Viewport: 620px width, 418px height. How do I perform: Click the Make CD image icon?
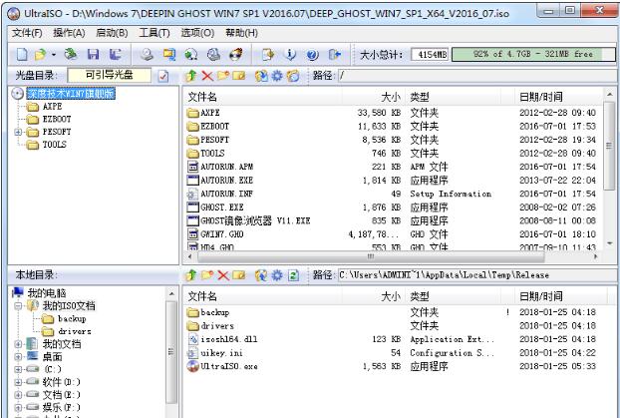[147, 54]
